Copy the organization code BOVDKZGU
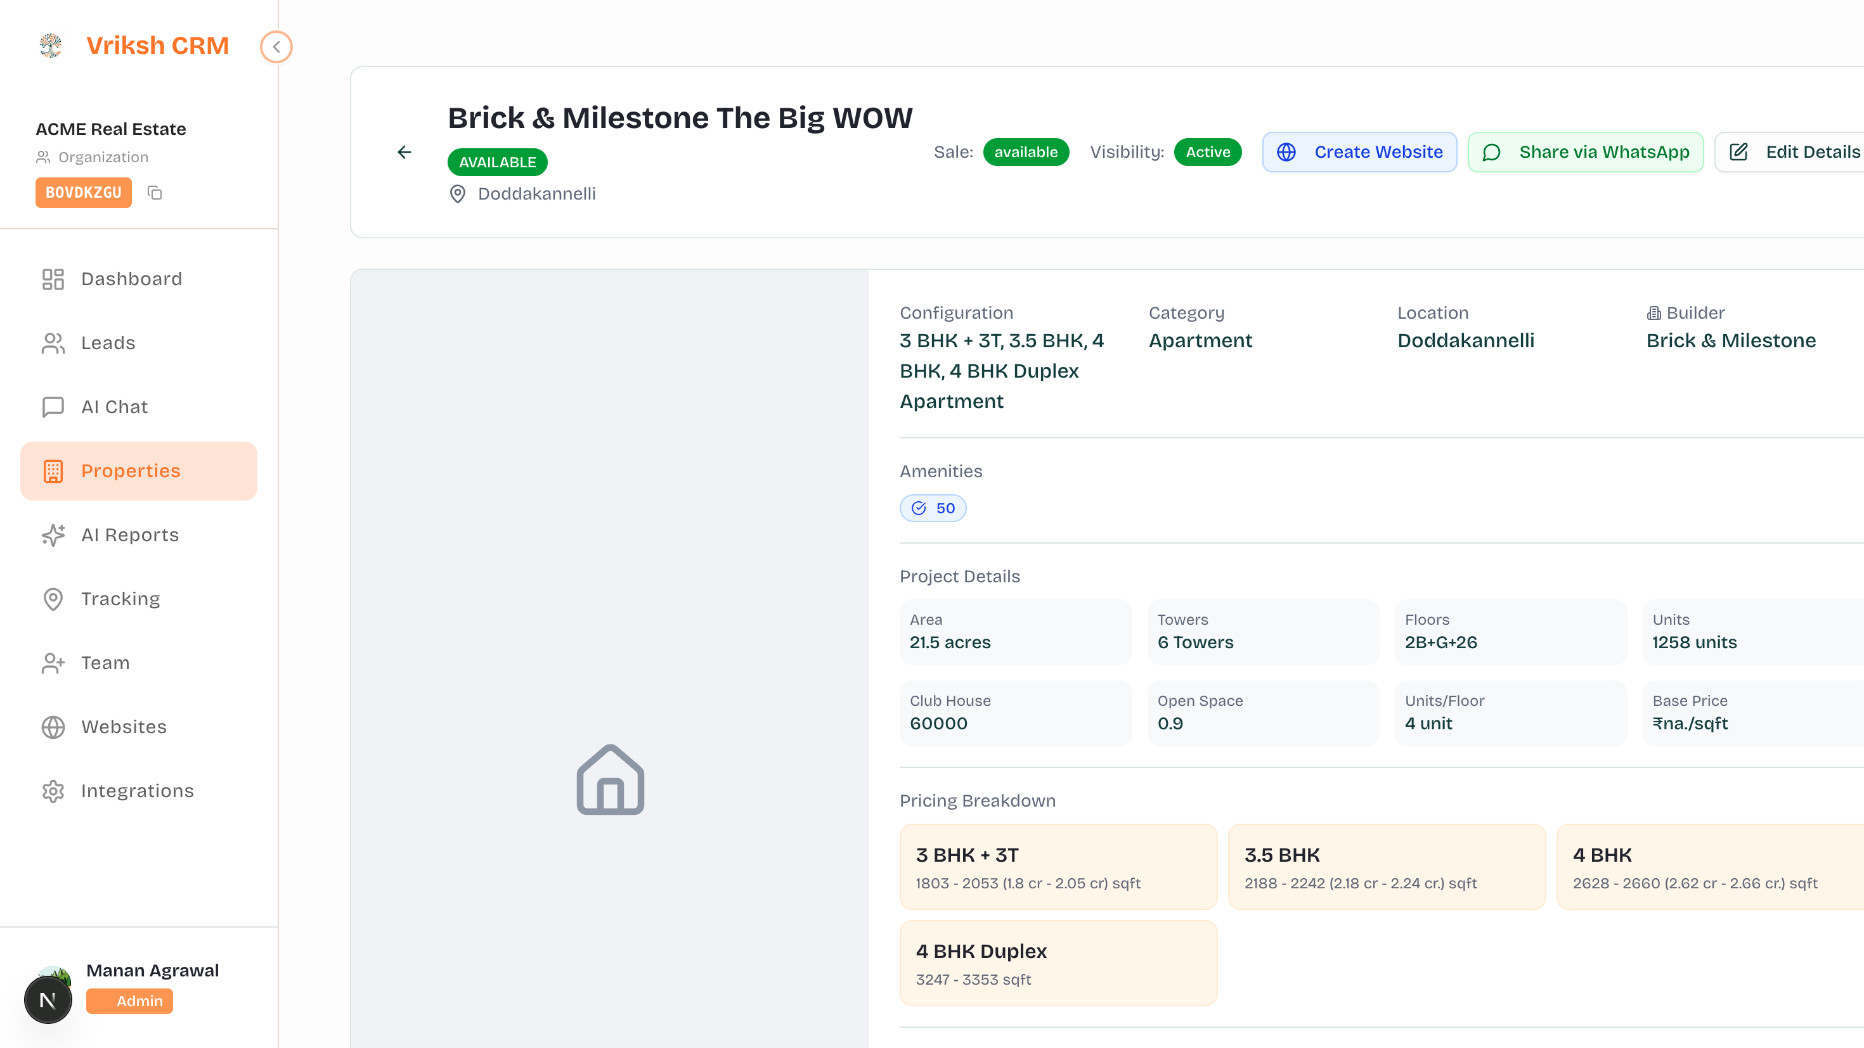The image size is (1864, 1048). click(154, 193)
